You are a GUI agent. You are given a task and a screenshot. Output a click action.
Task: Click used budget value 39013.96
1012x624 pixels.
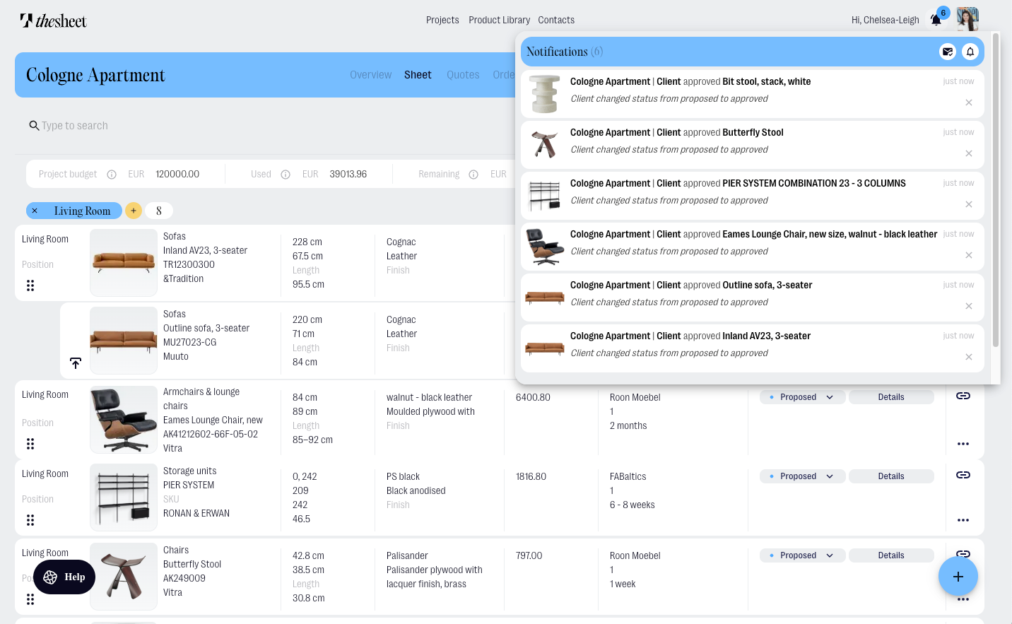pos(348,174)
